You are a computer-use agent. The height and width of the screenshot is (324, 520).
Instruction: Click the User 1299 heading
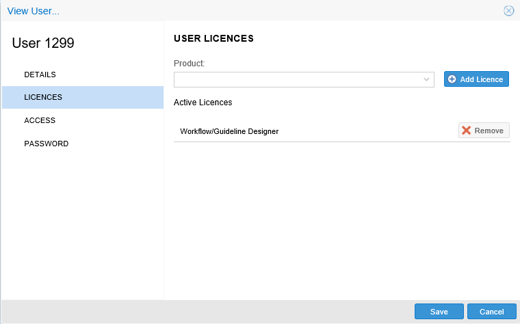click(x=43, y=43)
